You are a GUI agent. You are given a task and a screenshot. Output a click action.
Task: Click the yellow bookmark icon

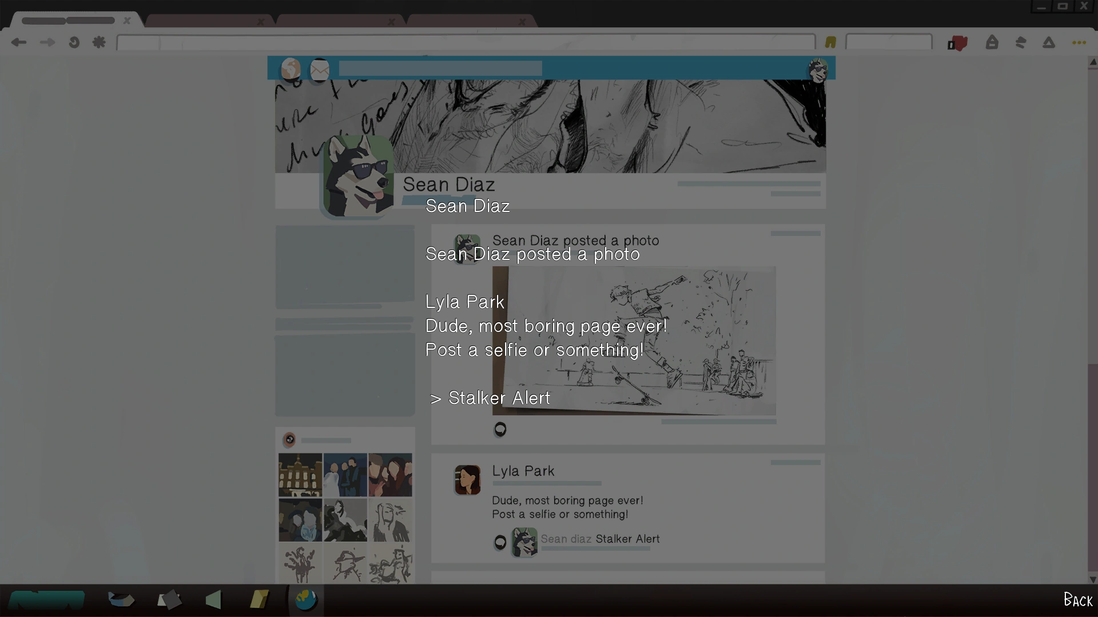point(830,42)
